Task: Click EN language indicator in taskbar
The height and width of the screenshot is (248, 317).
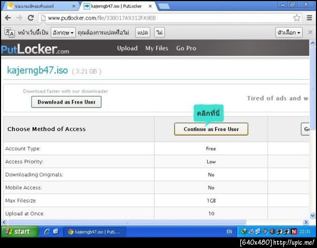Action: [x=229, y=232]
